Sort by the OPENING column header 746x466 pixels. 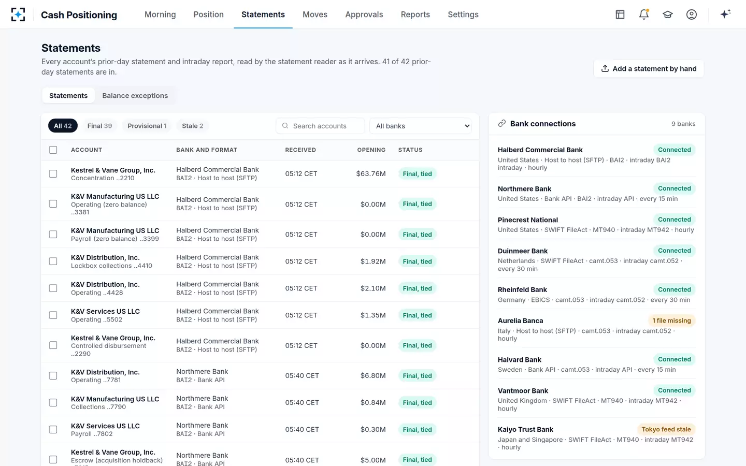[x=371, y=150]
